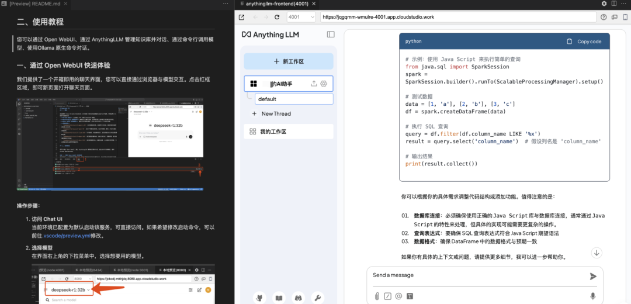The height and width of the screenshot is (304, 631).
Task: Attach a file with paperclip icon
Action: (377, 296)
